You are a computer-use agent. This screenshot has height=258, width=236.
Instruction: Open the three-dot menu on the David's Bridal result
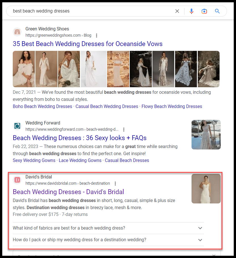coord(115,183)
